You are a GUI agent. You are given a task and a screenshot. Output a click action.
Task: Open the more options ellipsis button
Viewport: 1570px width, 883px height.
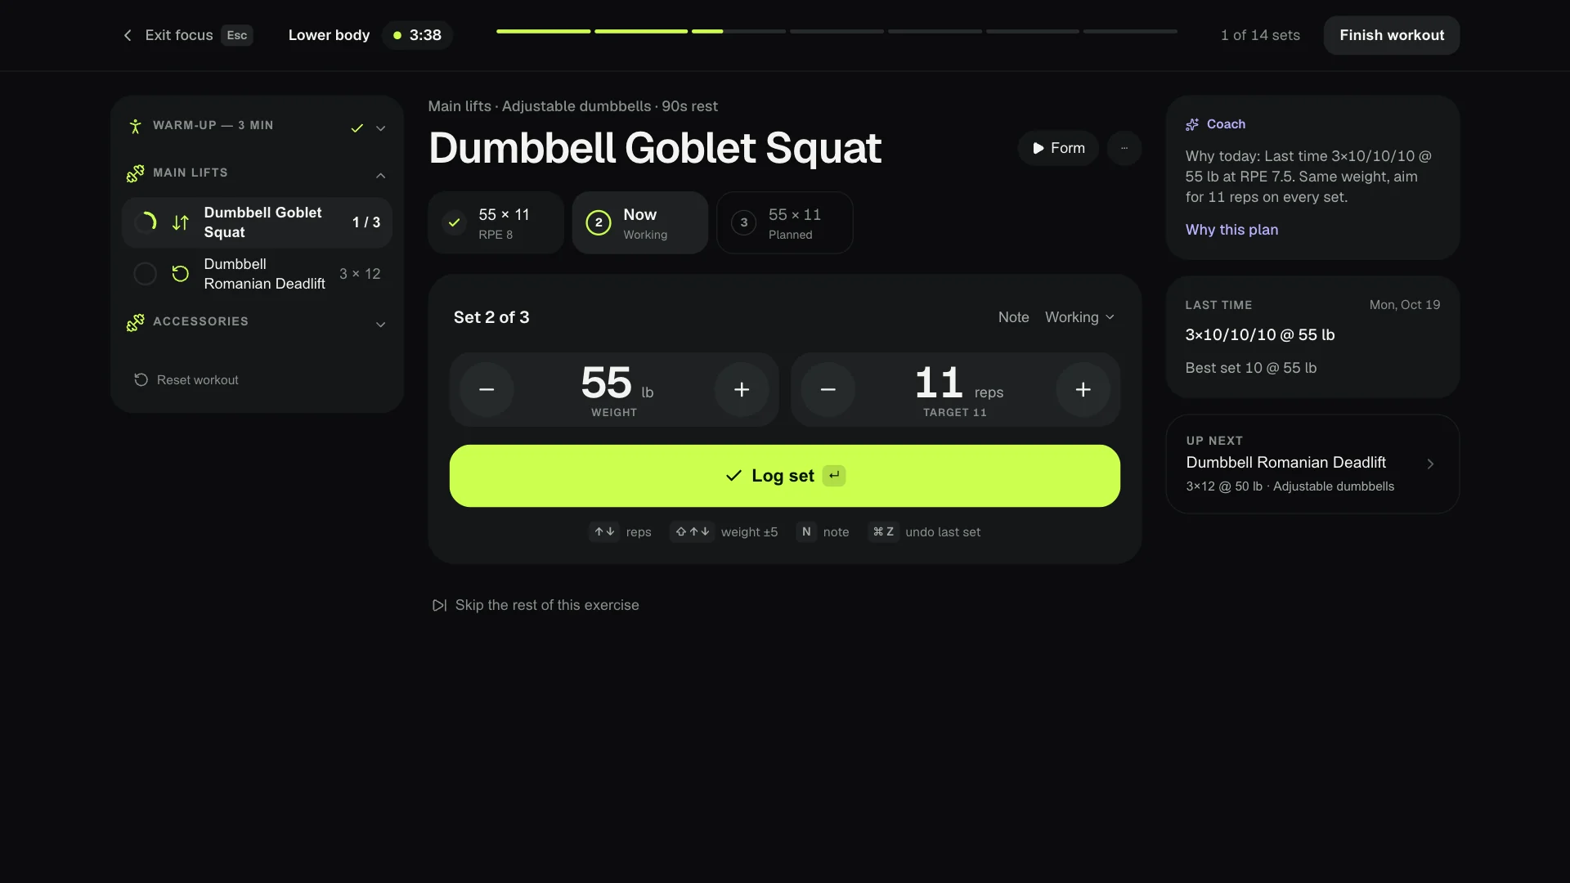[1124, 148]
